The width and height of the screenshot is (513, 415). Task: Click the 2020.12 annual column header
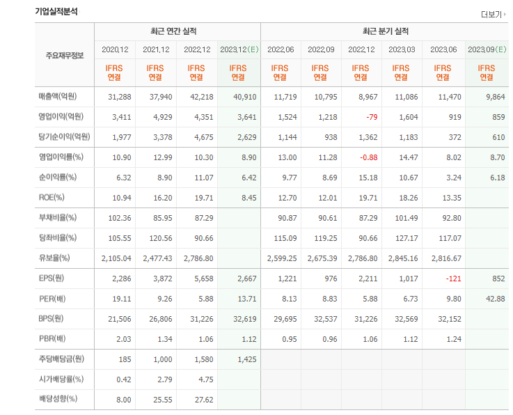tap(115, 49)
